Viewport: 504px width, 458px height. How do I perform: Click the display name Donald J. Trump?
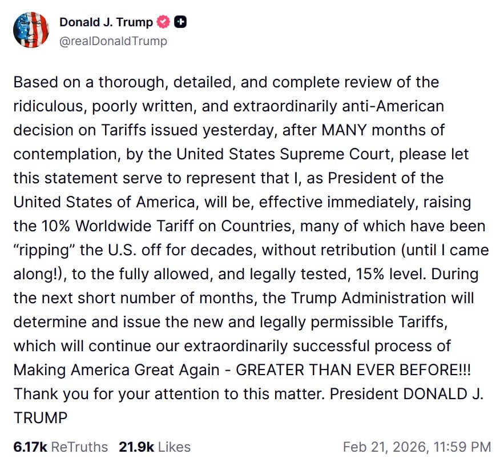[105, 21]
